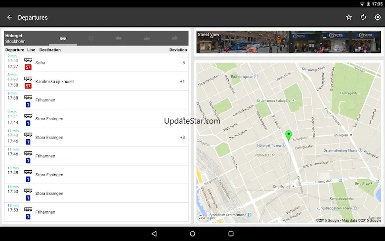Viewport: 385px width, 241px height.
Task: Tap St Johannes kyrkogård marker
Action: point(294,100)
